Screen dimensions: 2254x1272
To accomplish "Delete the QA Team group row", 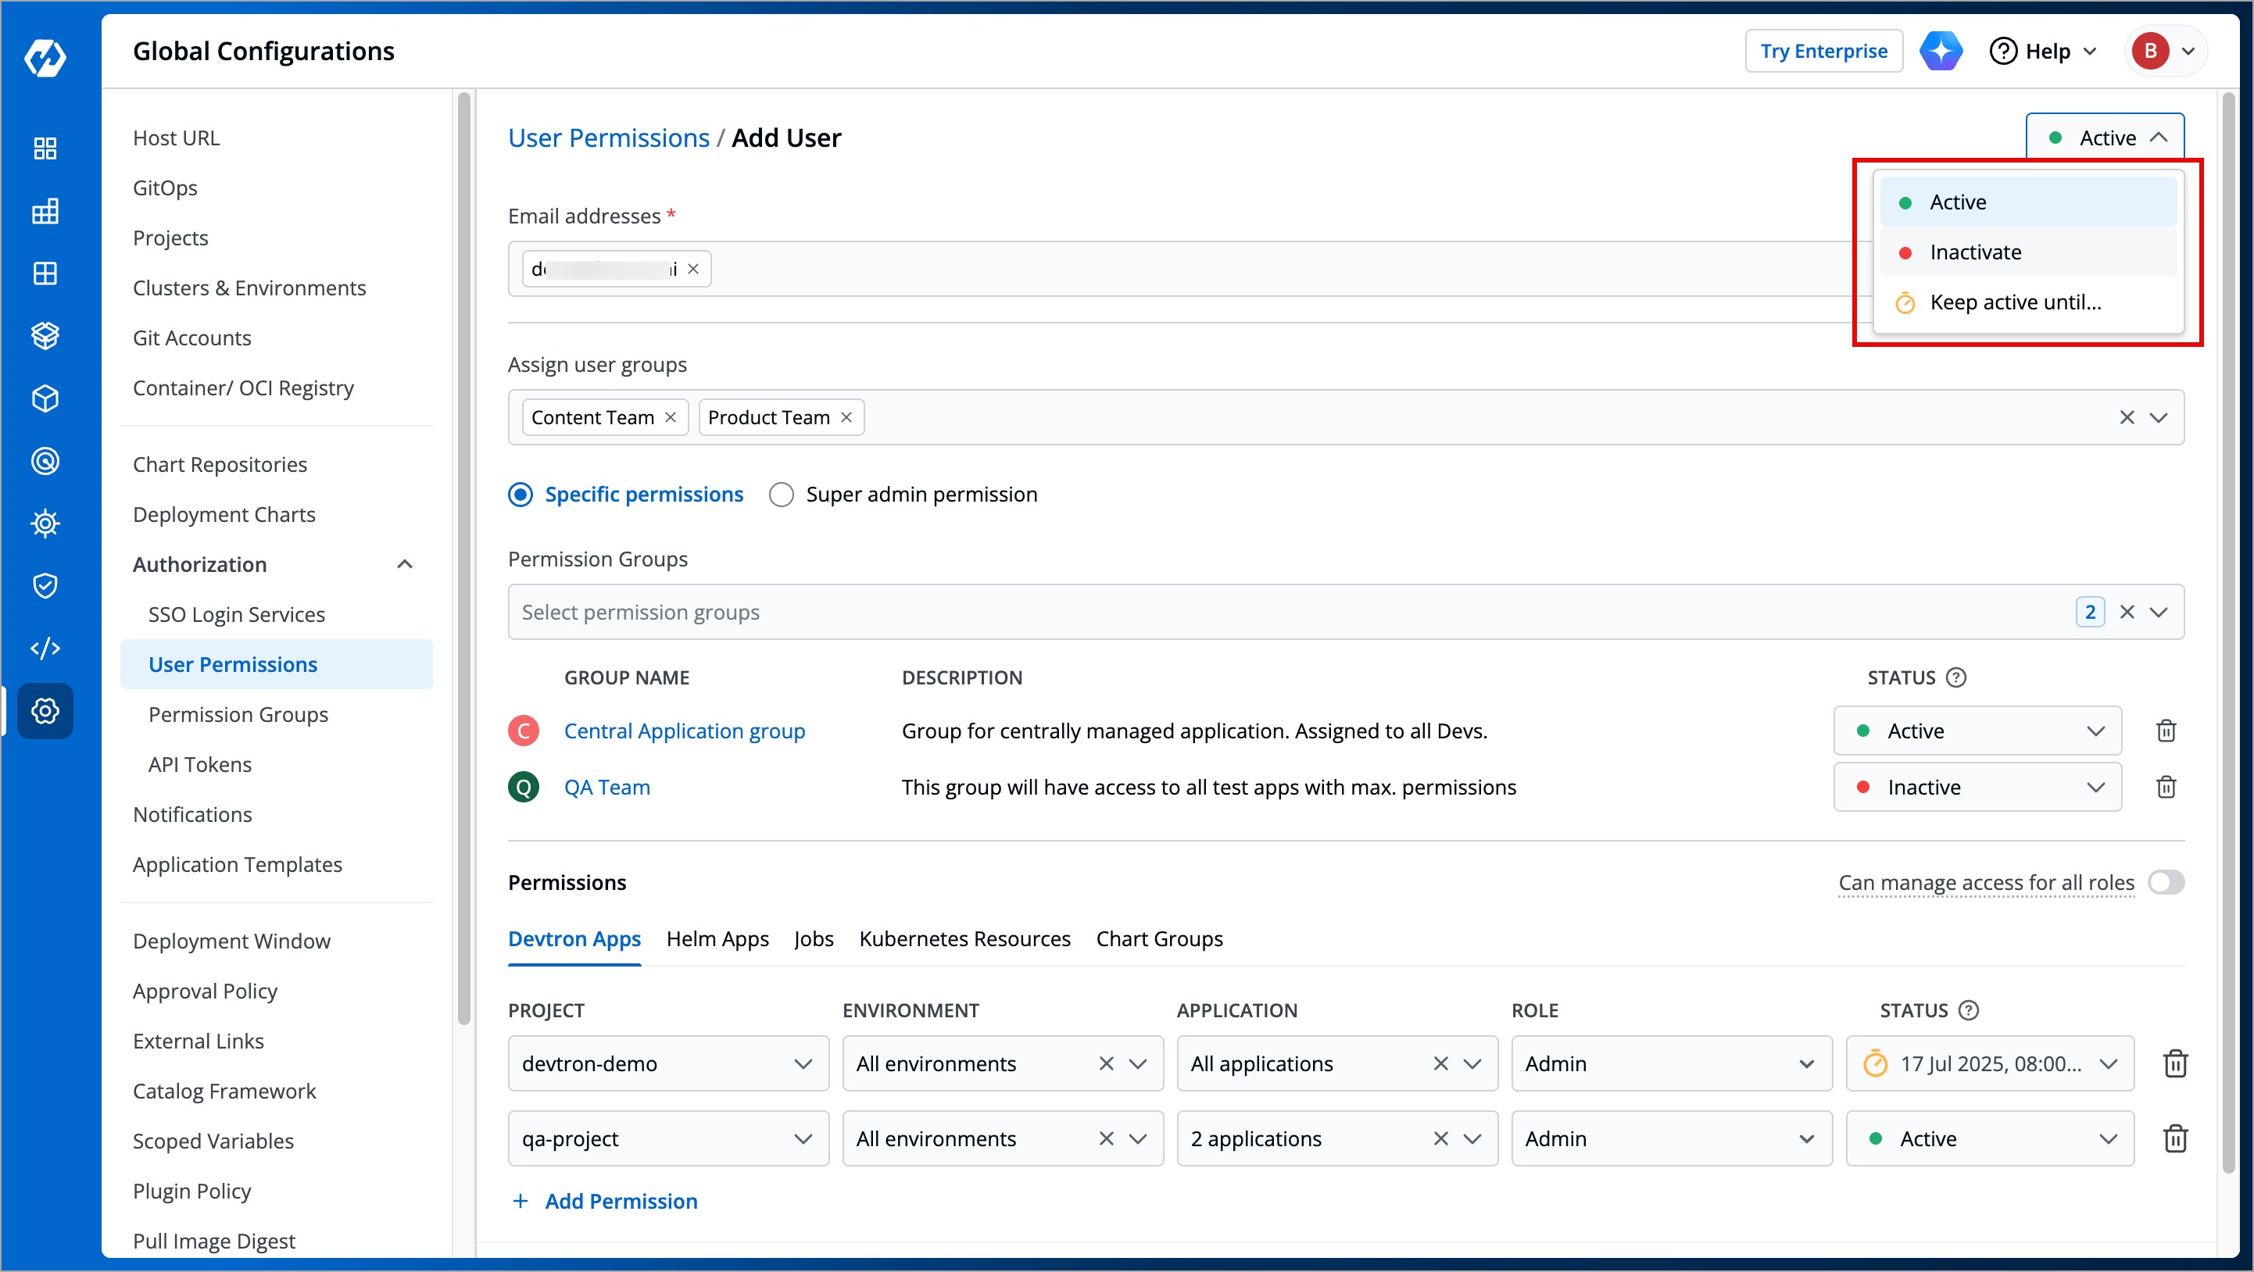I will pos(2166,787).
